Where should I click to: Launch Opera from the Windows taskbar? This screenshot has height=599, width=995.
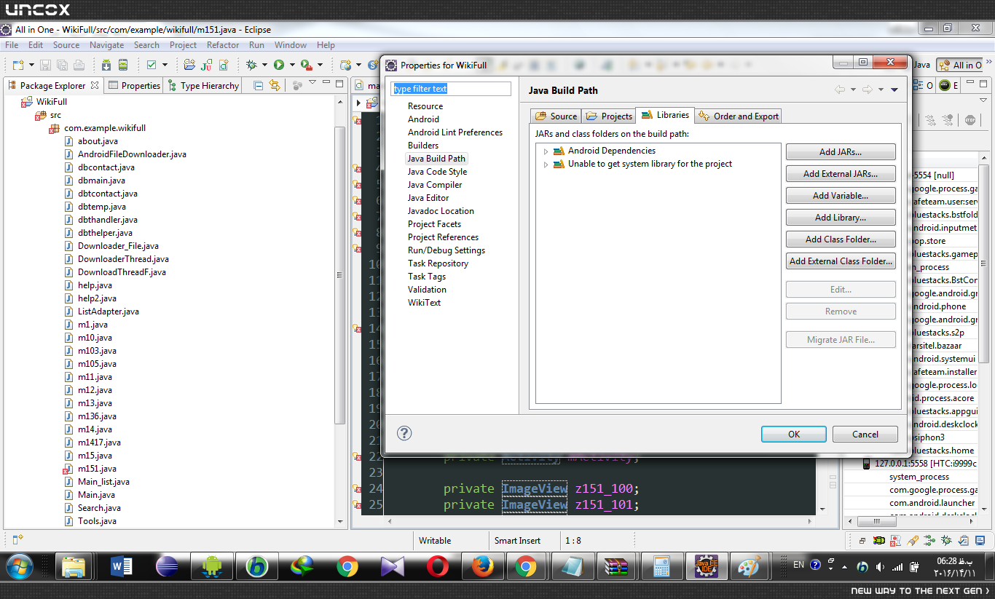[437, 566]
